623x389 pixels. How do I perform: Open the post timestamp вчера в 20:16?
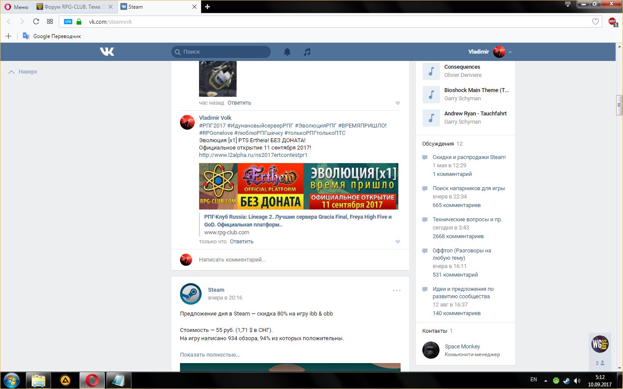pyautogui.click(x=225, y=298)
